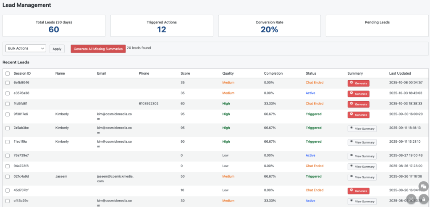430x207 pixels.
Task: Open the Bulk Actions dropdown
Action: 26,48
